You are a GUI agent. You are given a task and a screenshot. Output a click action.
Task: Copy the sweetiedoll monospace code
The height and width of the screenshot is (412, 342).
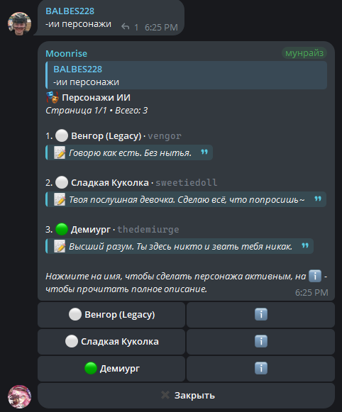click(x=187, y=183)
